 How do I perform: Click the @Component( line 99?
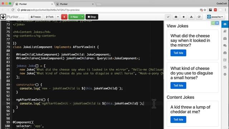[23, 122]
